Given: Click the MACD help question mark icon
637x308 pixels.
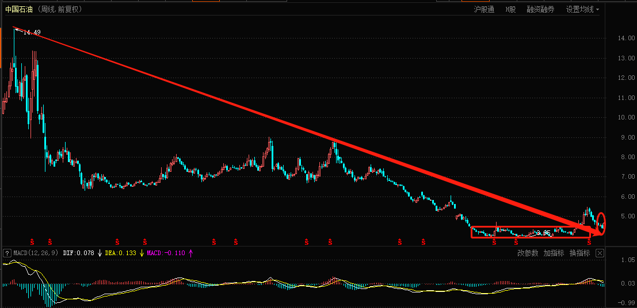Looking at the screenshot, I should coord(7,253).
